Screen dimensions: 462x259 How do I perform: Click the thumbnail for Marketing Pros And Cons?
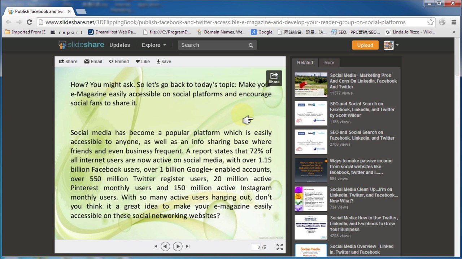click(x=311, y=85)
